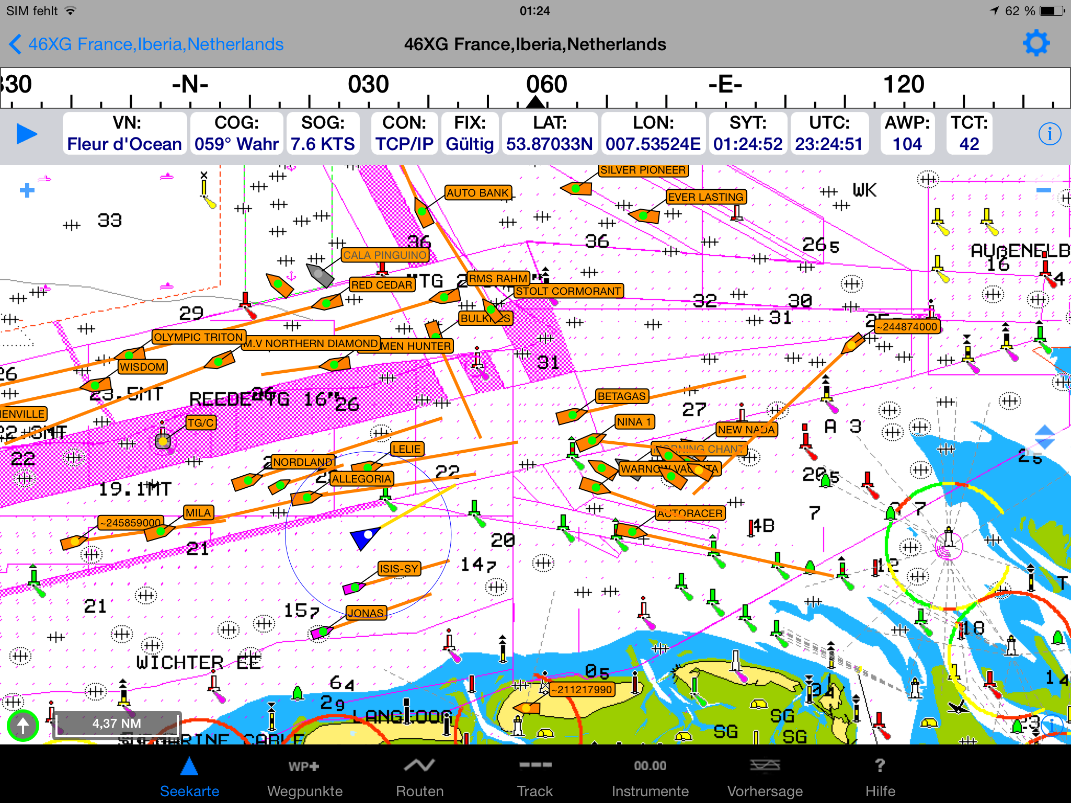
Task: Tap the COG 059° Wahr field
Action: click(x=236, y=134)
